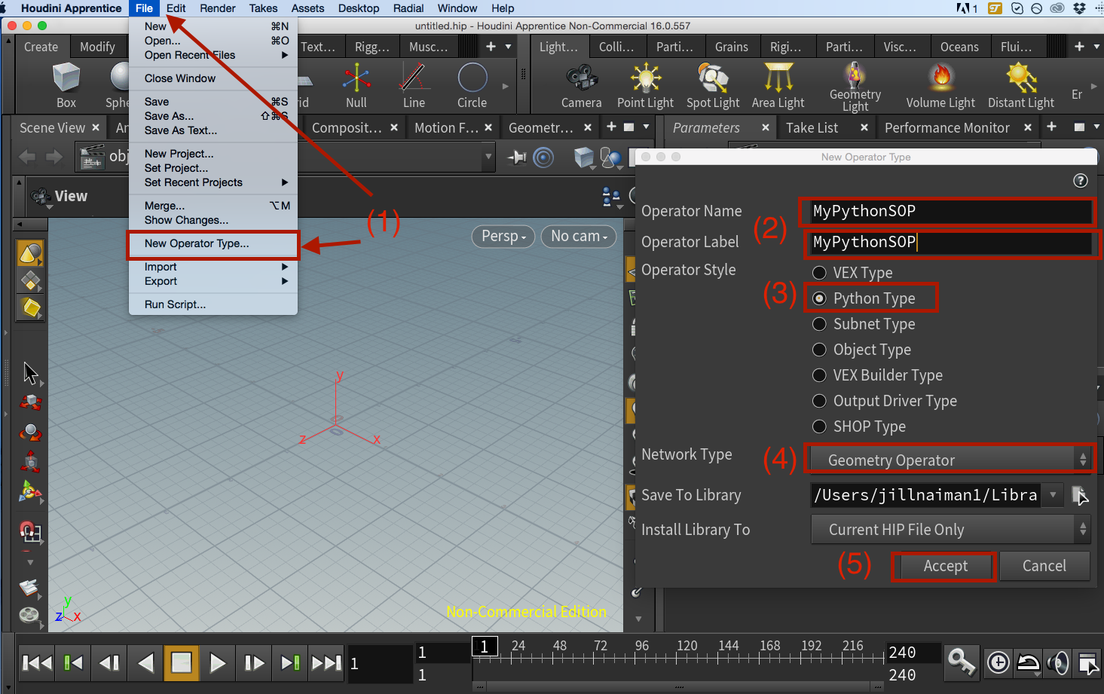Viewport: 1104px width, 694px height.
Task: Choose New Operator Type from File menu
Action: click(213, 243)
